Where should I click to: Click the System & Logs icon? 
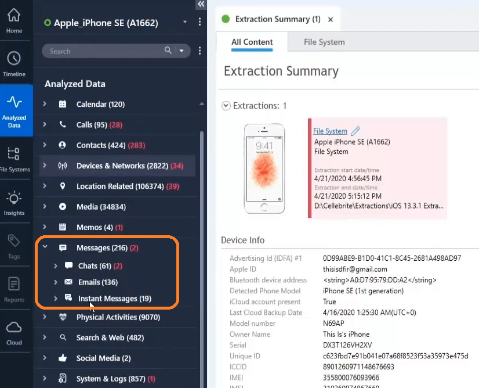[62, 379]
